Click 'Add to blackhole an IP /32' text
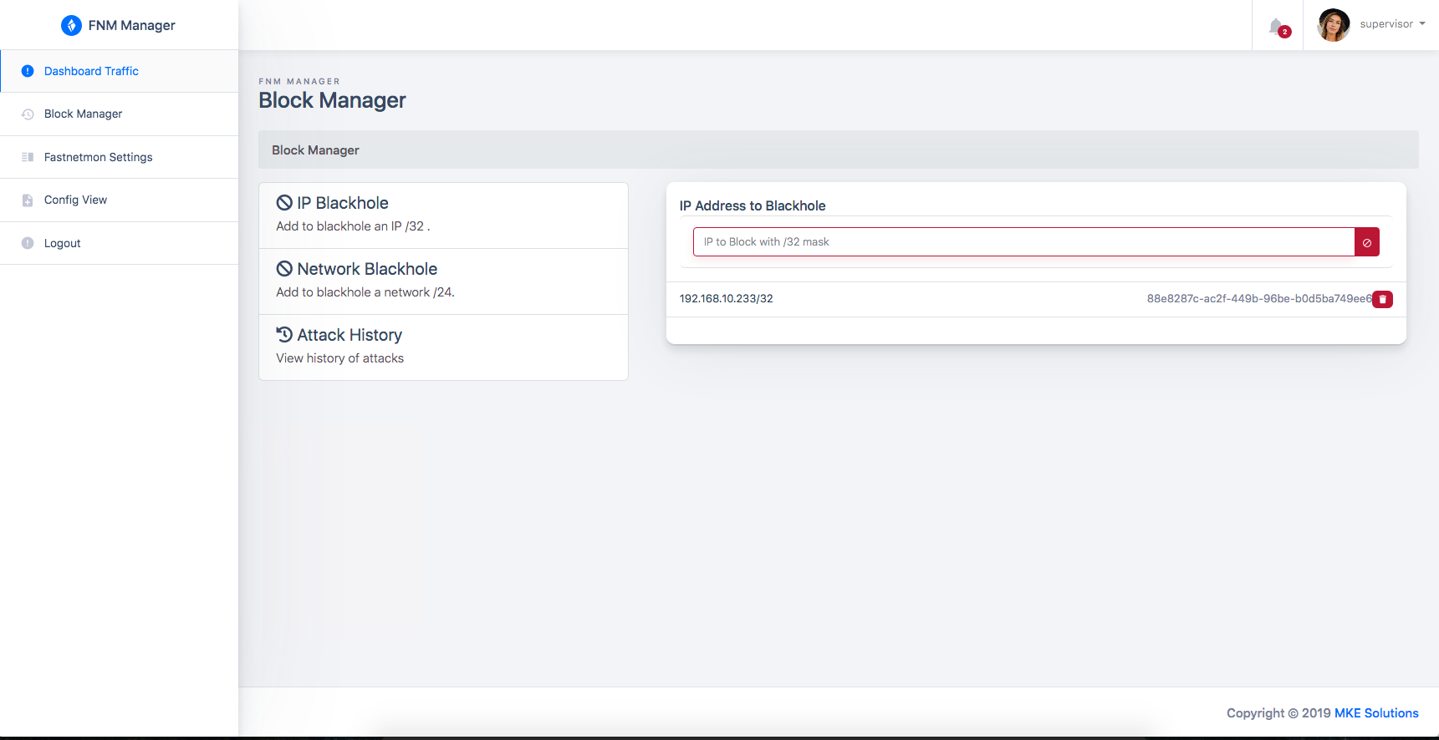 point(353,226)
